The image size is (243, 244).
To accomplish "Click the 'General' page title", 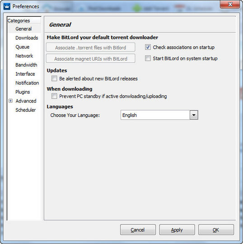I will (x=60, y=24).
